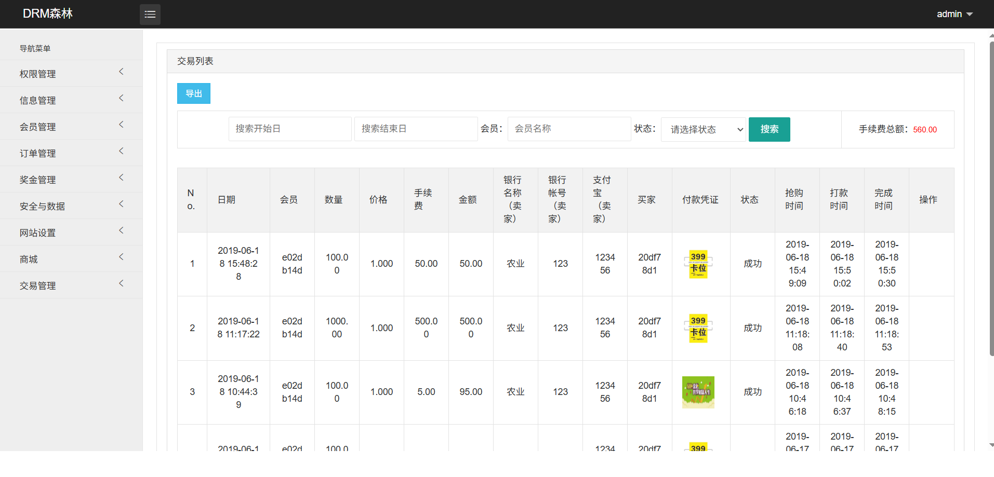Focus the 搜索结束日 date field
994x477 pixels.
coord(416,129)
